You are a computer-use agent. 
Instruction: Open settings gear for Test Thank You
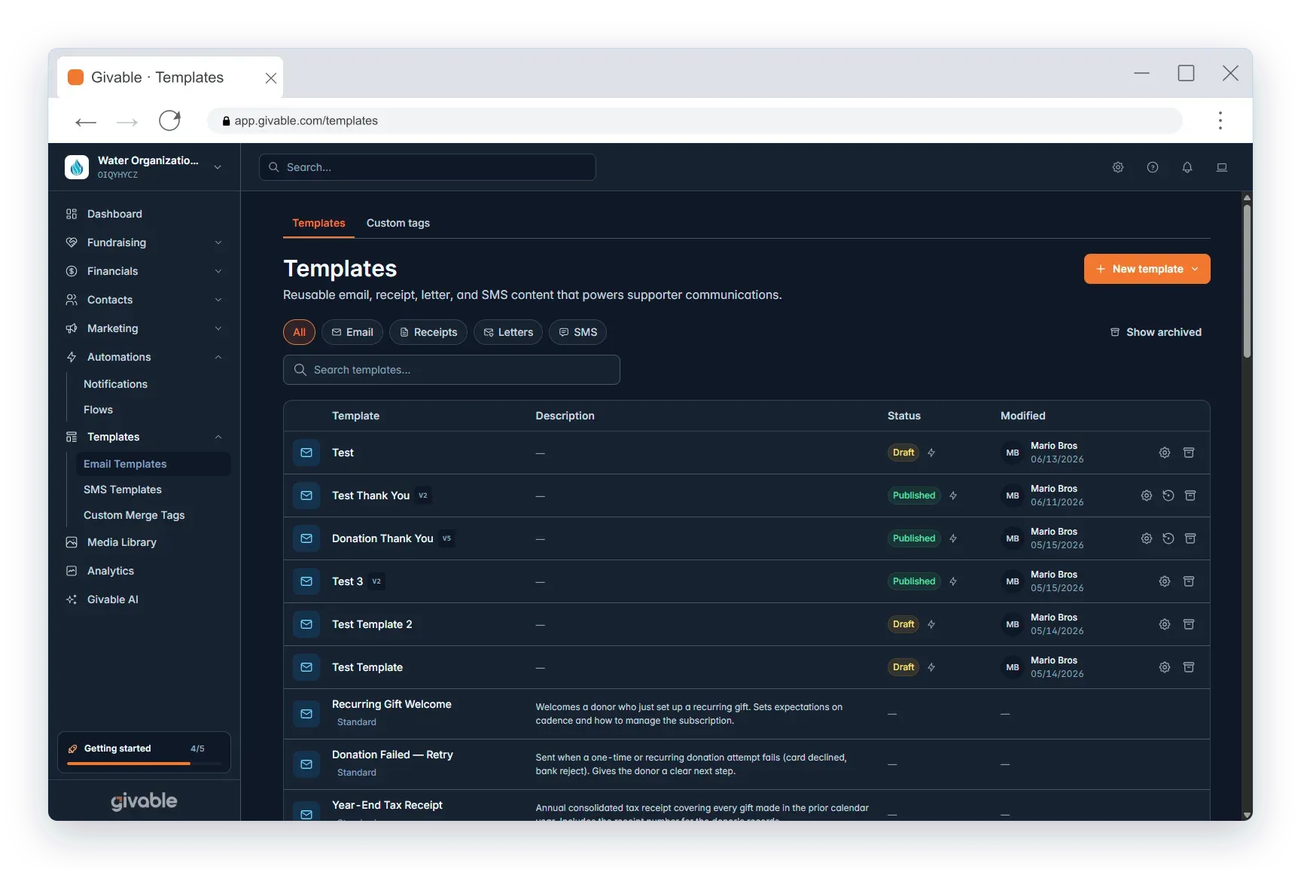[1147, 495]
